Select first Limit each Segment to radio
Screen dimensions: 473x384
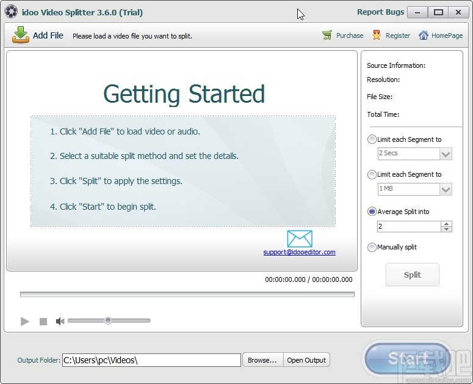[x=372, y=139]
